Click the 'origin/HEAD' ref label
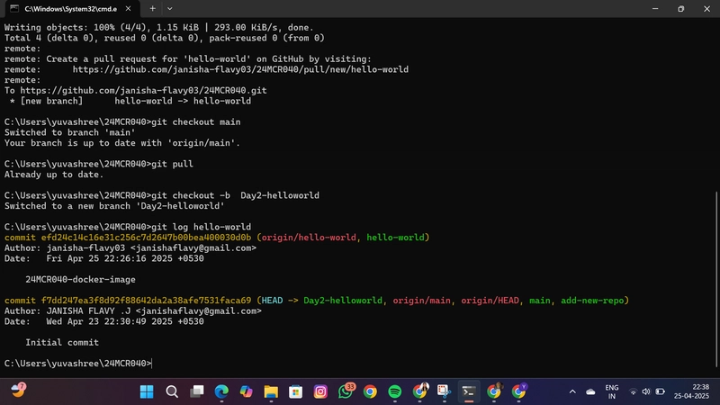Screen dimensions: 720x405 (x=490, y=301)
